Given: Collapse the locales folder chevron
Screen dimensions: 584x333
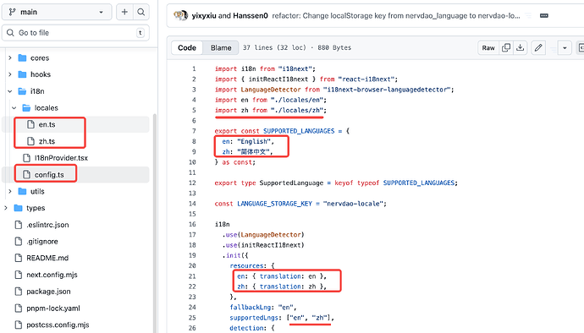Looking at the screenshot, I should click(14, 108).
